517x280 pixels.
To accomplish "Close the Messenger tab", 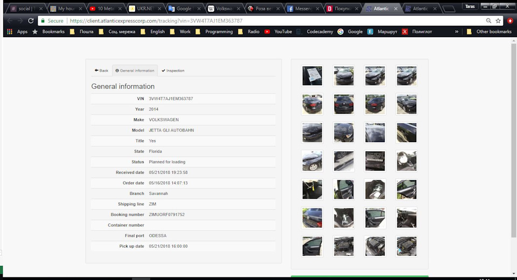I will point(318,9).
